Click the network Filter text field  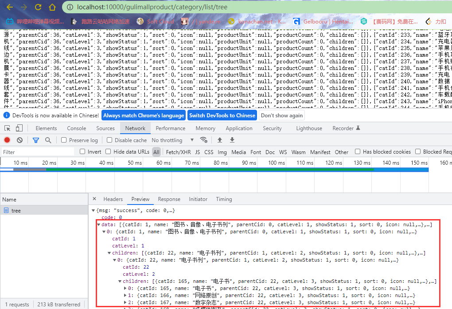pyautogui.click(x=38, y=152)
